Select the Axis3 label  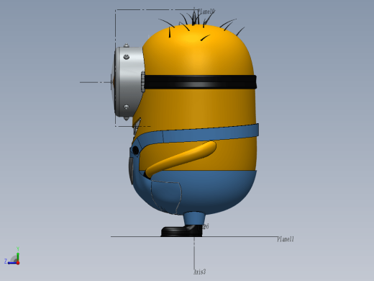point(200,272)
